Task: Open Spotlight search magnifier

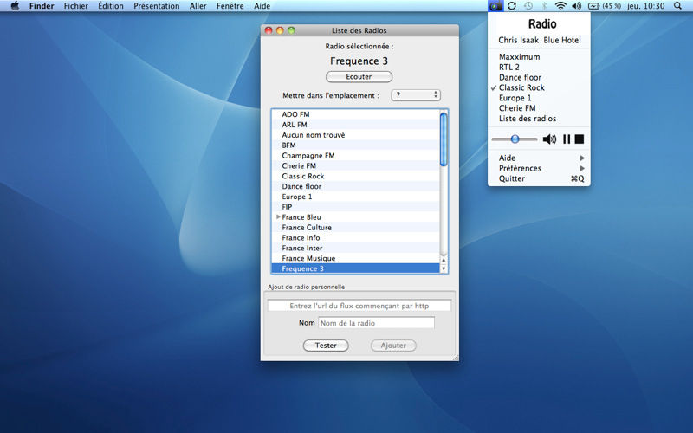Action: [x=677, y=6]
